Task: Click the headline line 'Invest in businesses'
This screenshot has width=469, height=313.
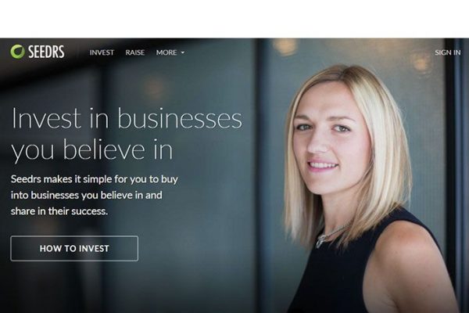Action: point(127,119)
